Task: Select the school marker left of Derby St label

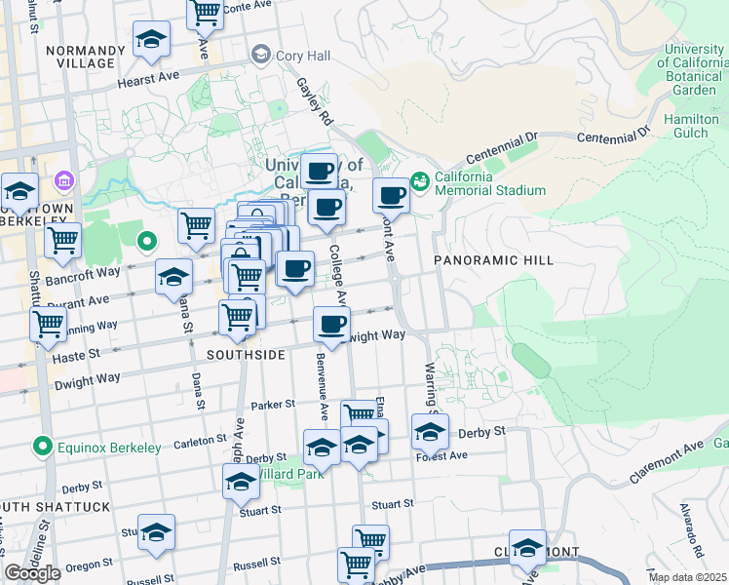Action: (x=430, y=433)
